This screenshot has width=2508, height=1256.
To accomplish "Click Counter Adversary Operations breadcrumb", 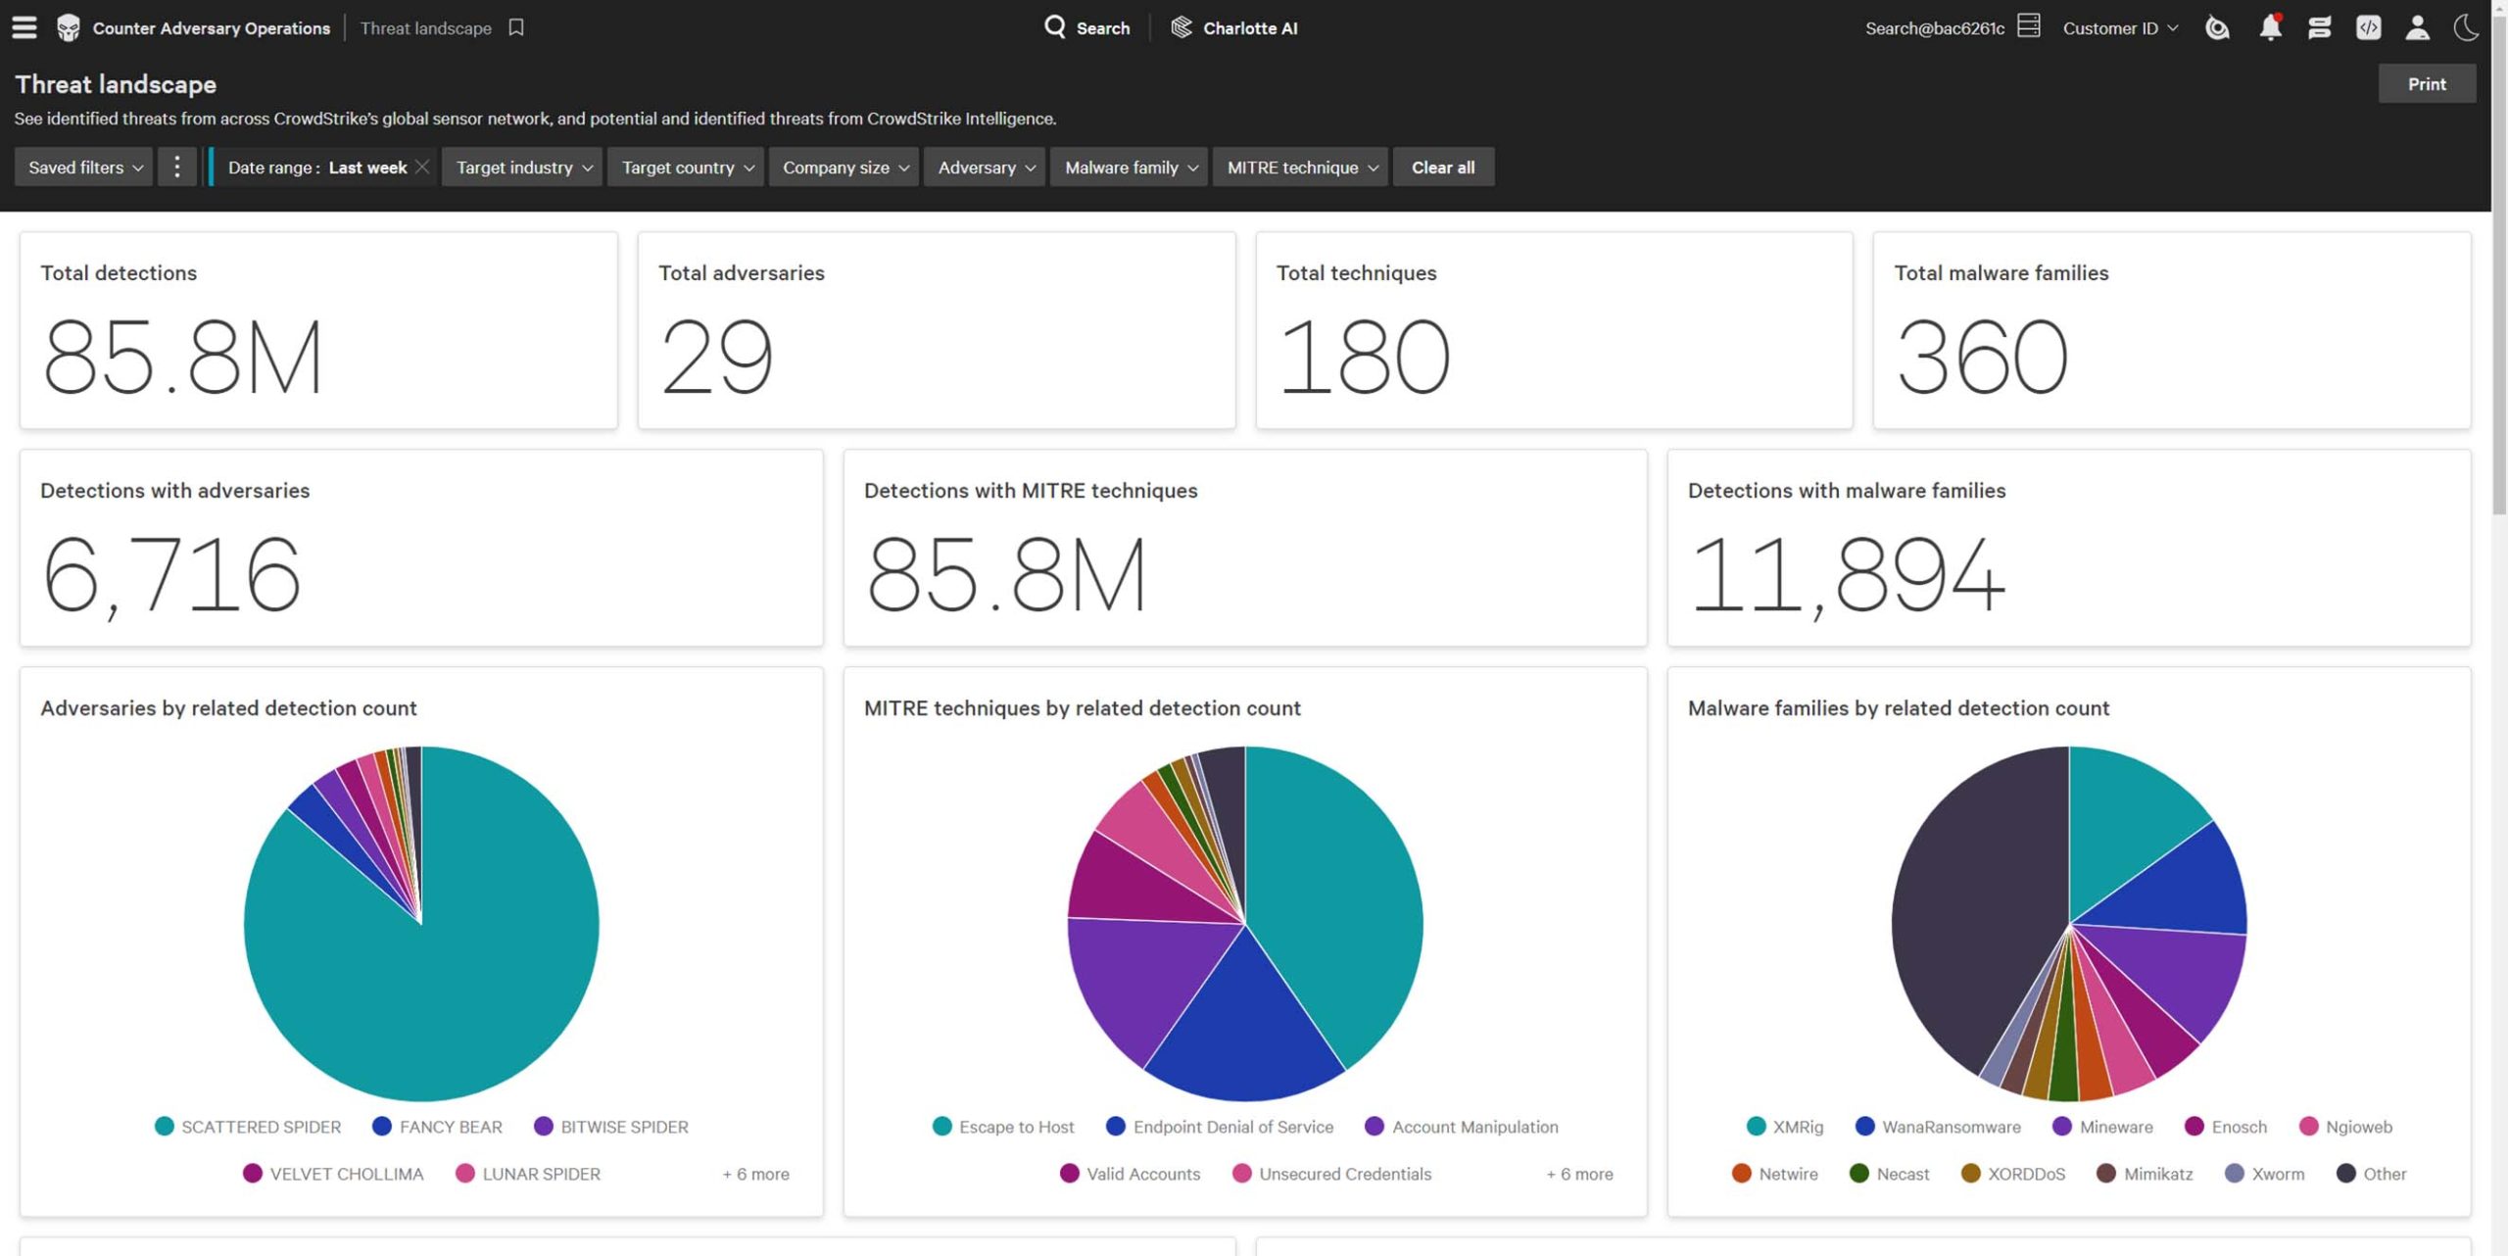I will [x=211, y=27].
